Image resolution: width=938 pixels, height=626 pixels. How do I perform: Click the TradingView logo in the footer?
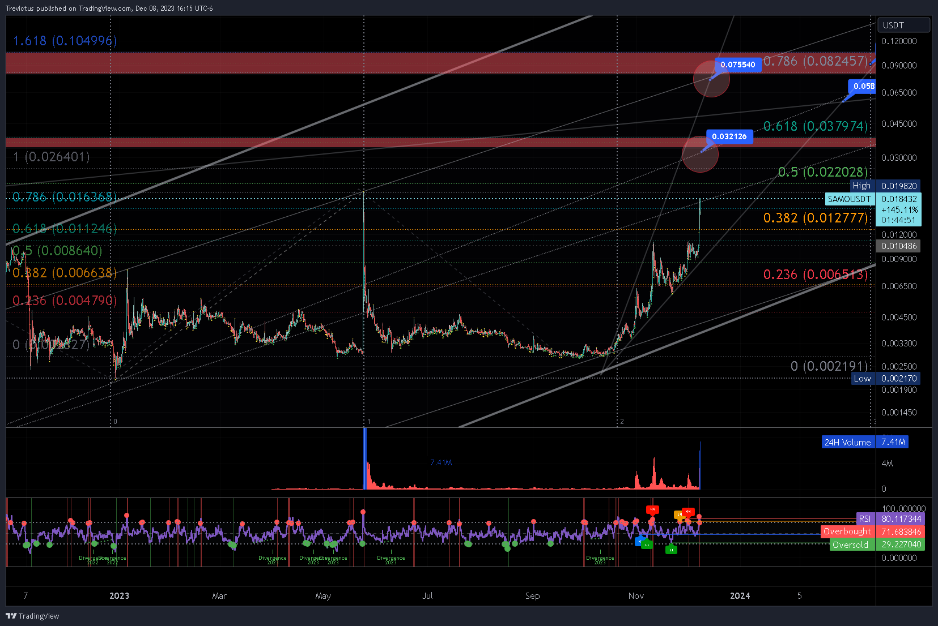tap(32, 616)
